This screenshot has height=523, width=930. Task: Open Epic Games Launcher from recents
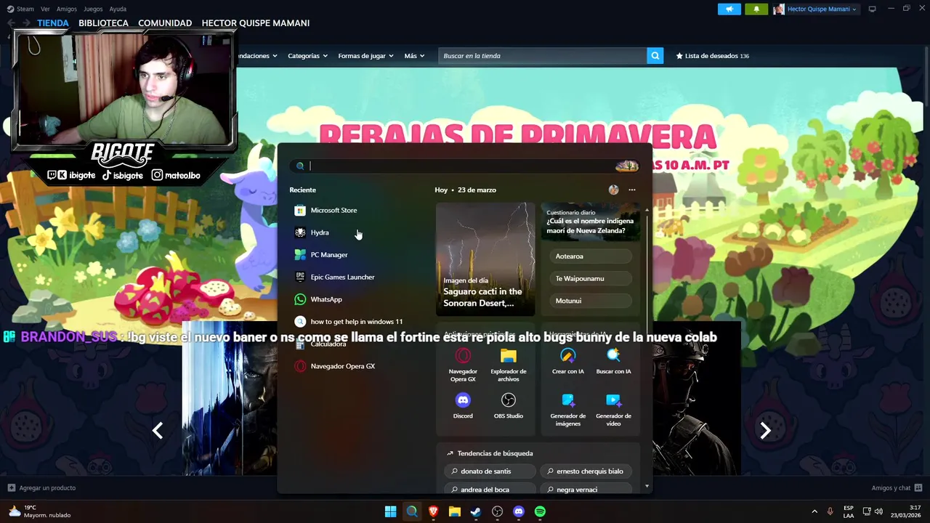point(335,277)
